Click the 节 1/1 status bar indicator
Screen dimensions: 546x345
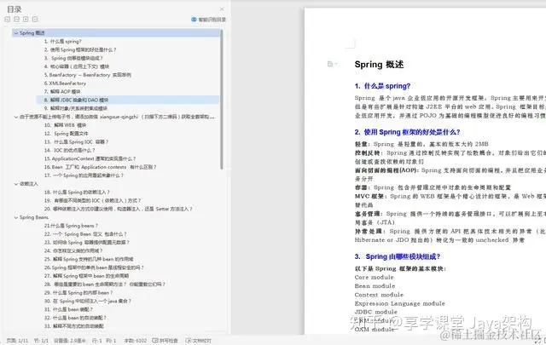click(41, 341)
